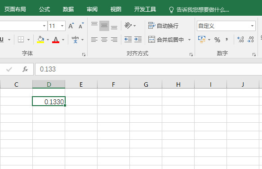Expand 合并后居中 dropdown arrow

[189, 40]
